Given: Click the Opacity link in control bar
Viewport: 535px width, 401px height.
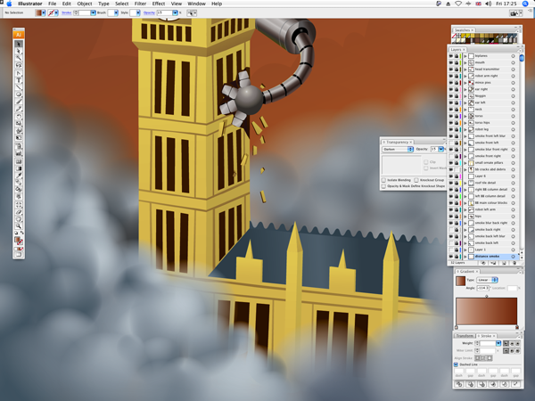Looking at the screenshot, I should (x=149, y=12).
